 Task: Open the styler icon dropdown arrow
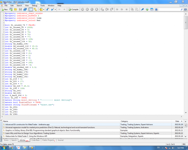[44, 9]
